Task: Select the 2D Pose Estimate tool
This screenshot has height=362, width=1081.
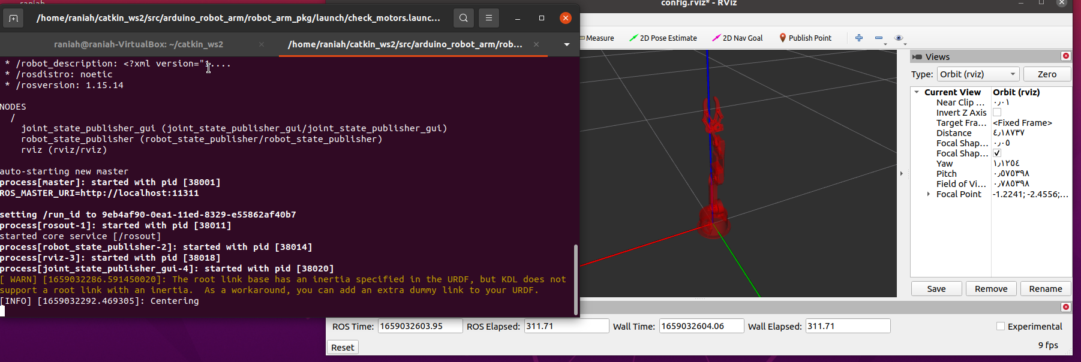Action: [x=663, y=38]
